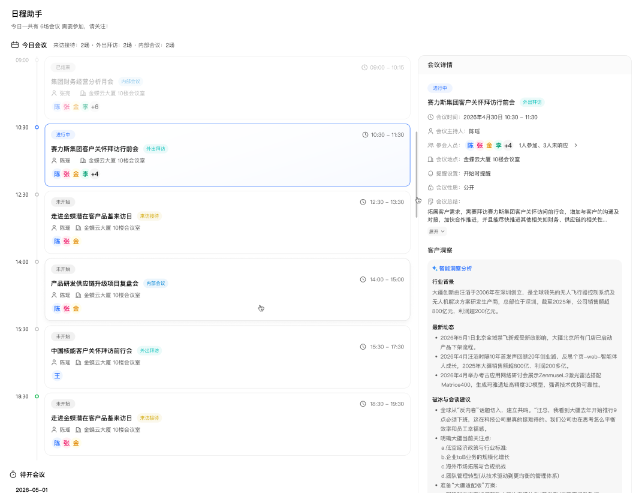The height and width of the screenshot is (493, 639).
Task: Open attendee list via chevron after 3人未响应
Action: tap(575, 145)
